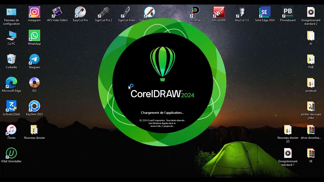Select the Corbeille recycle bin
Image resolution: width=324 pixels, height=182 pixels.
coord(11,61)
